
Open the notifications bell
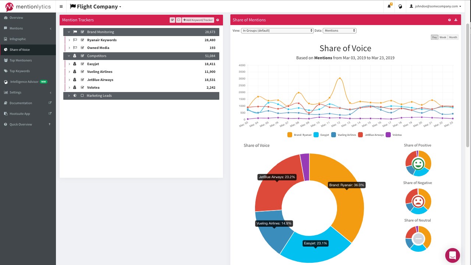(x=389, y=6)
